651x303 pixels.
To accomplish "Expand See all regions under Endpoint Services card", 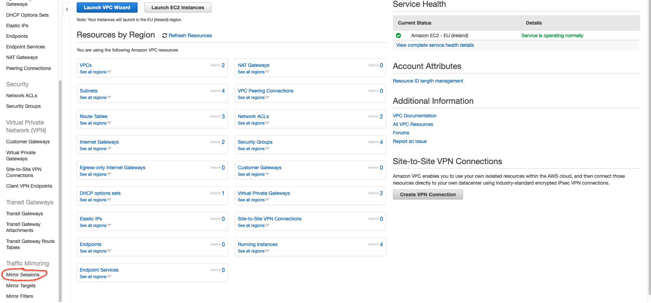I will coord(95,277).
